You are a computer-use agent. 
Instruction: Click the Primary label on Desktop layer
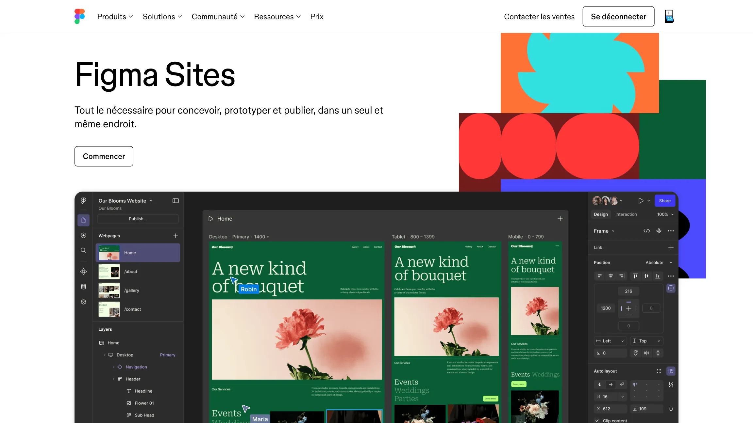pos(168,355)
